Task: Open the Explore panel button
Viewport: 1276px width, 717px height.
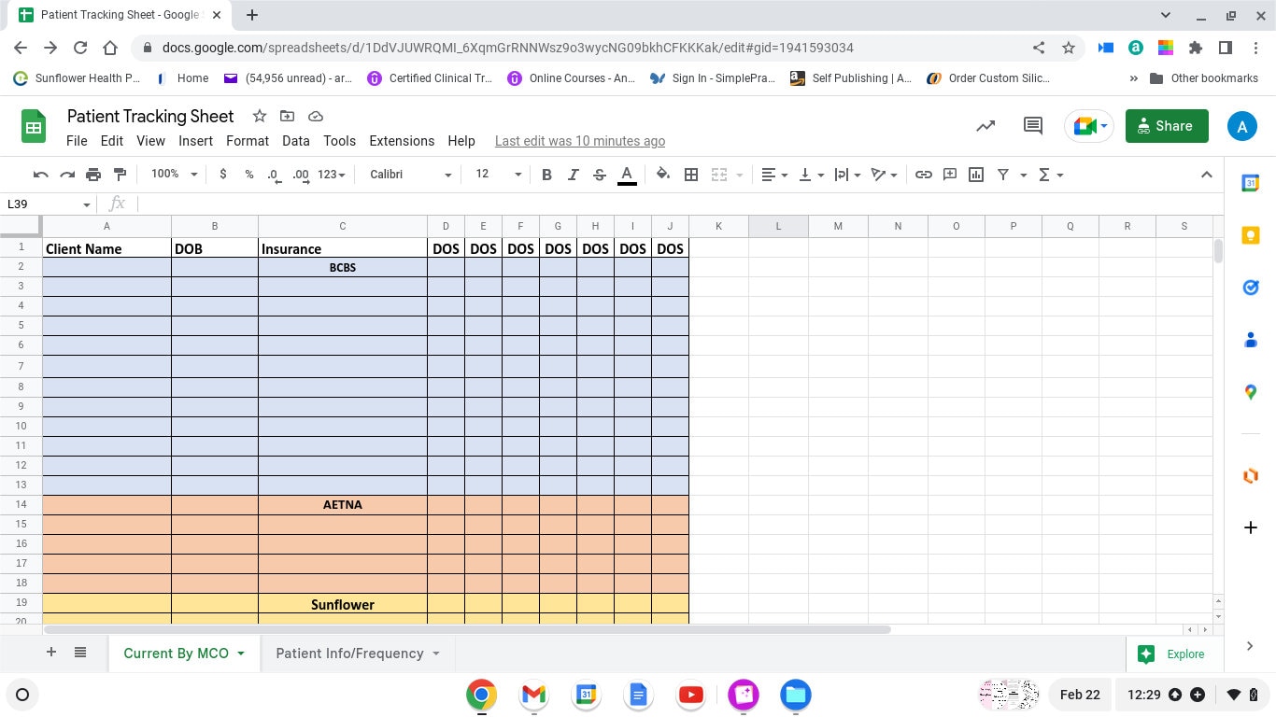Action: click(x=1172, y=654)
